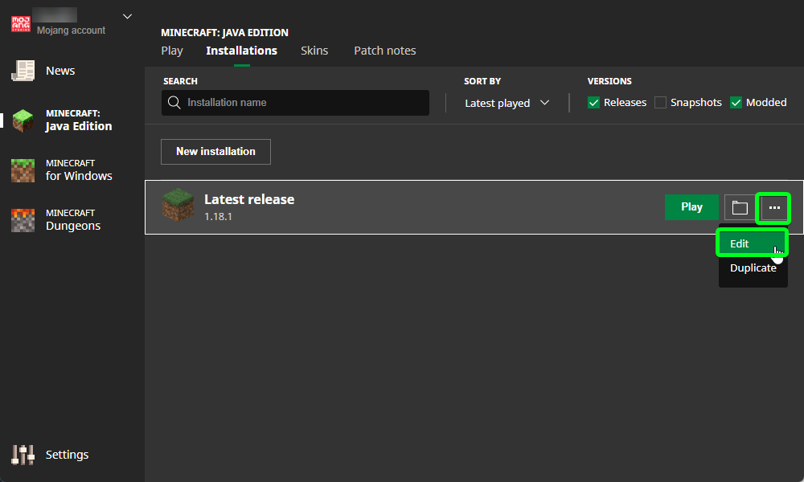Click the New installation button
Viewport: 804px width, 482px height.
pos(215,152)
